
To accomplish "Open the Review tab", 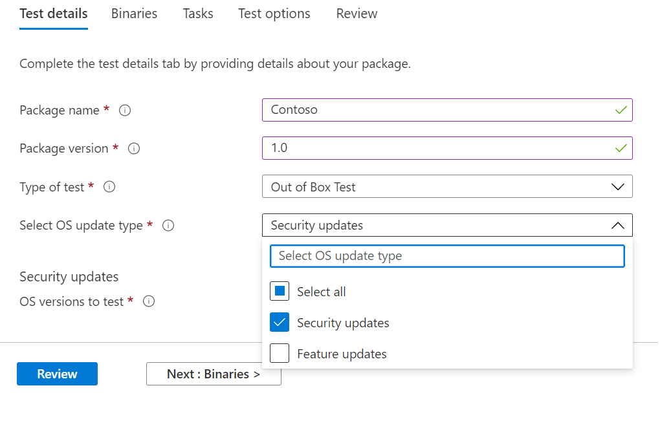I will pos(357,14).
